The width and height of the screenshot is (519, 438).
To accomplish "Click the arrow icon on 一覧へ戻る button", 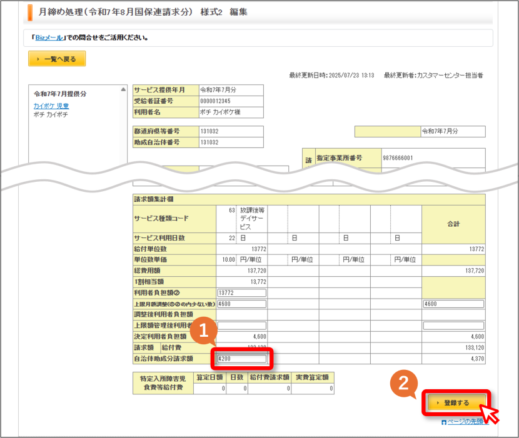I will pos(38,59).
